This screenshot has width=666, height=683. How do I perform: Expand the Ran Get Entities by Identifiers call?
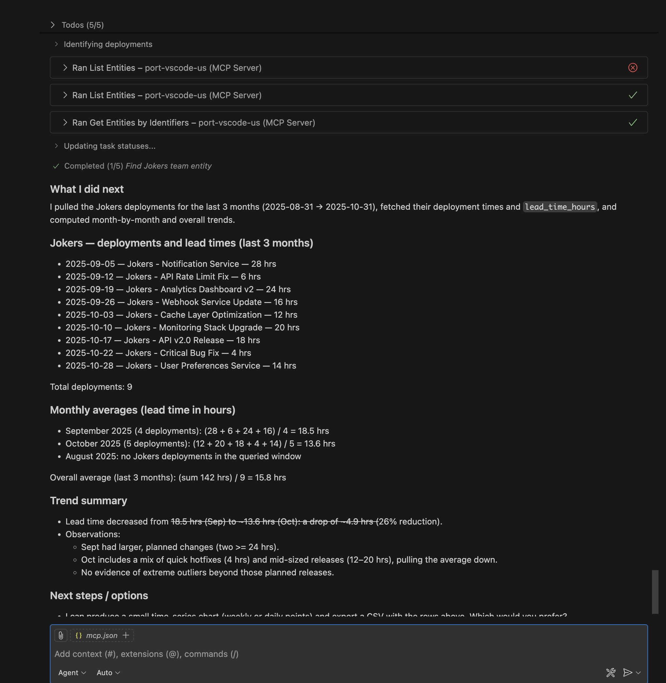[65, 123]
